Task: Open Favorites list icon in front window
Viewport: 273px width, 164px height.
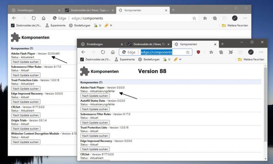Action: tap(211, 52)
